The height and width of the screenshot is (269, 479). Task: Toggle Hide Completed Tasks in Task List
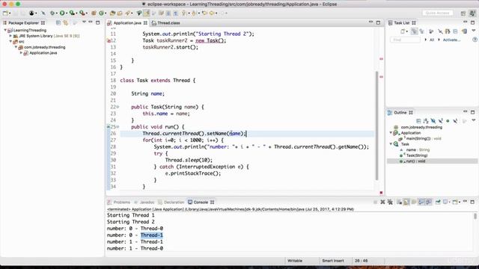tap(440, 31)
